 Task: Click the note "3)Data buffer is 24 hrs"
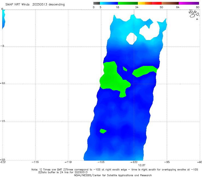[63, 172]
